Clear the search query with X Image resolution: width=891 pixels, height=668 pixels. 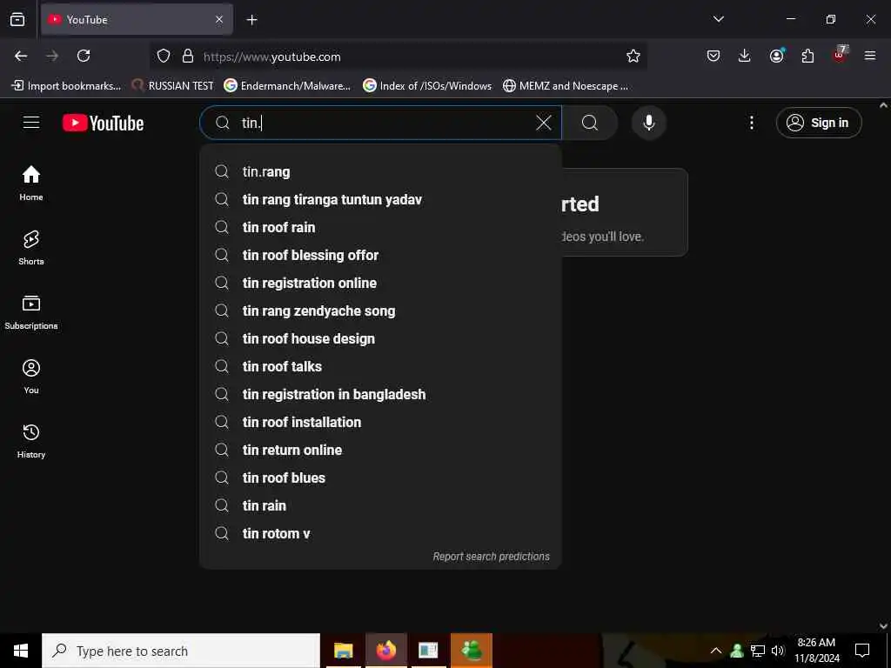pyautogui.click(x=543, y=123)
